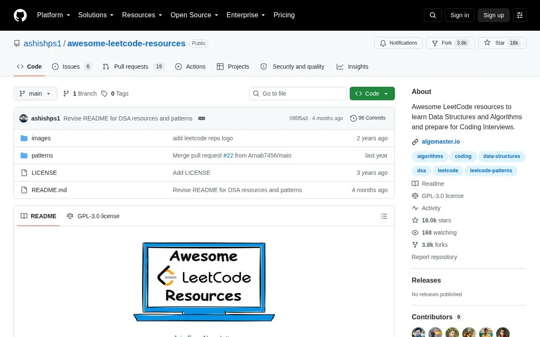Expand the Solutions menu
The image size is (540, 337).
[96, 15]
